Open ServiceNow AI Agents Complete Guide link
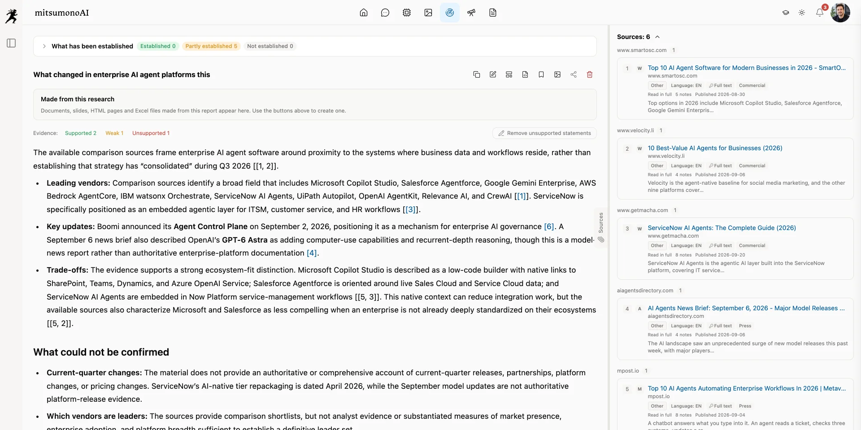The height and width of the screenshot is (430, 861). (x=722, y=228)
